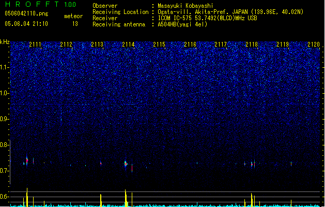Click time marker 2113
This screenshot has width=325, height=207.
(97, 45)
